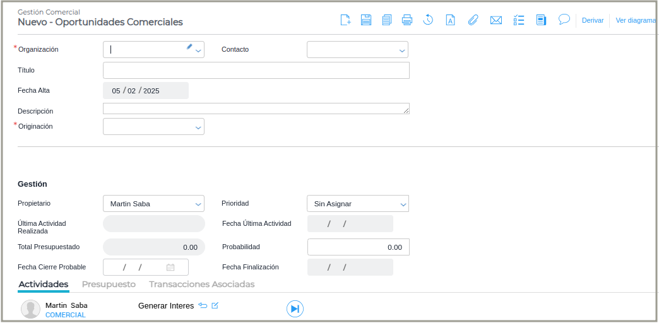
Task: Open the Prioridad dropdown showing Sin Asignar
Action: [403, 204]
